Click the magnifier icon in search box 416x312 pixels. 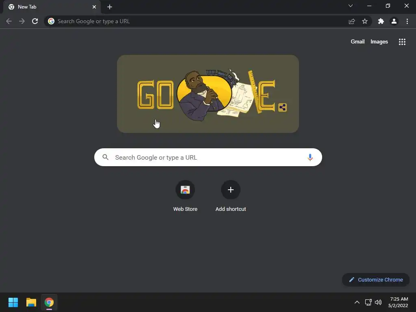coord(105,157)
